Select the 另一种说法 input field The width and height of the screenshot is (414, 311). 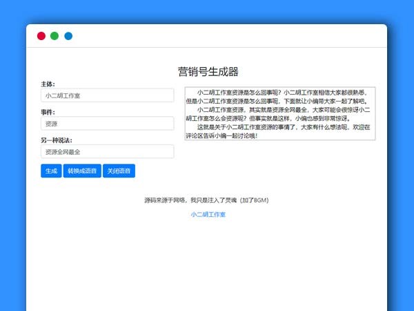pyautogui.click(x=107, y=151)
